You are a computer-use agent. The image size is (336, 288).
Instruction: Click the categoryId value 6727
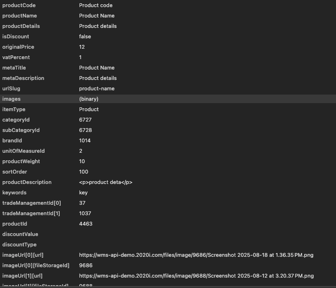point(85,120)
